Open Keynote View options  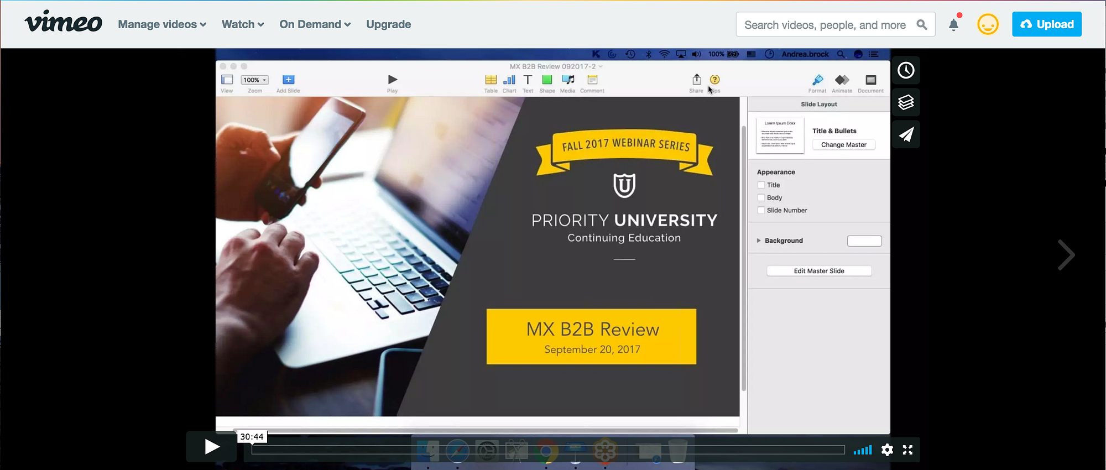coord(227,83)
